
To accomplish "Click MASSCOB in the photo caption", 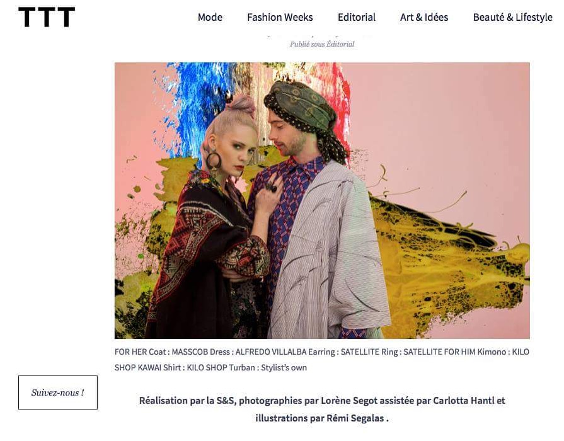I will pyautogui.click(x=190, y=352).
